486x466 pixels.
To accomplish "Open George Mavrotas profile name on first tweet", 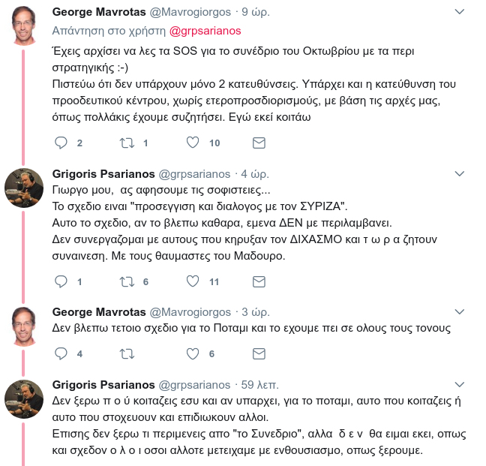I will [x=99, y=12].
